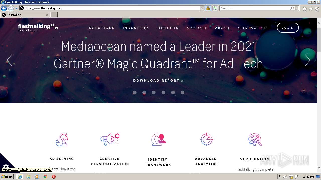Click the Download Report link

tap(158, 81)
